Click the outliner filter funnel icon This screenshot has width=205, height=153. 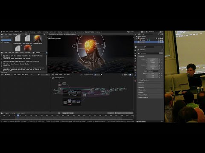[x=159, y=34]
